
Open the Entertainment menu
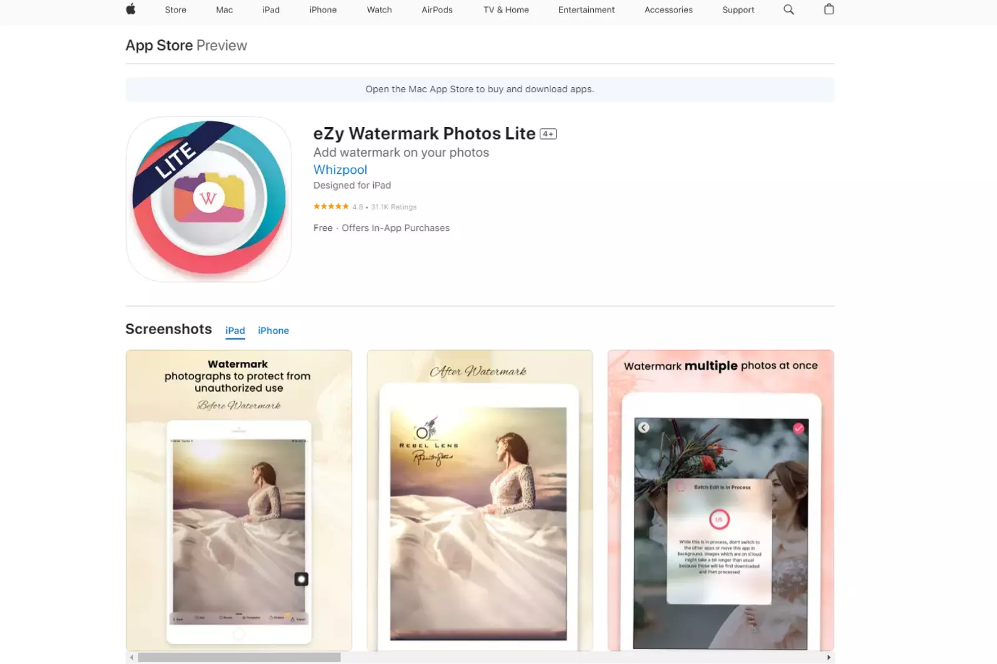point(586,10)
